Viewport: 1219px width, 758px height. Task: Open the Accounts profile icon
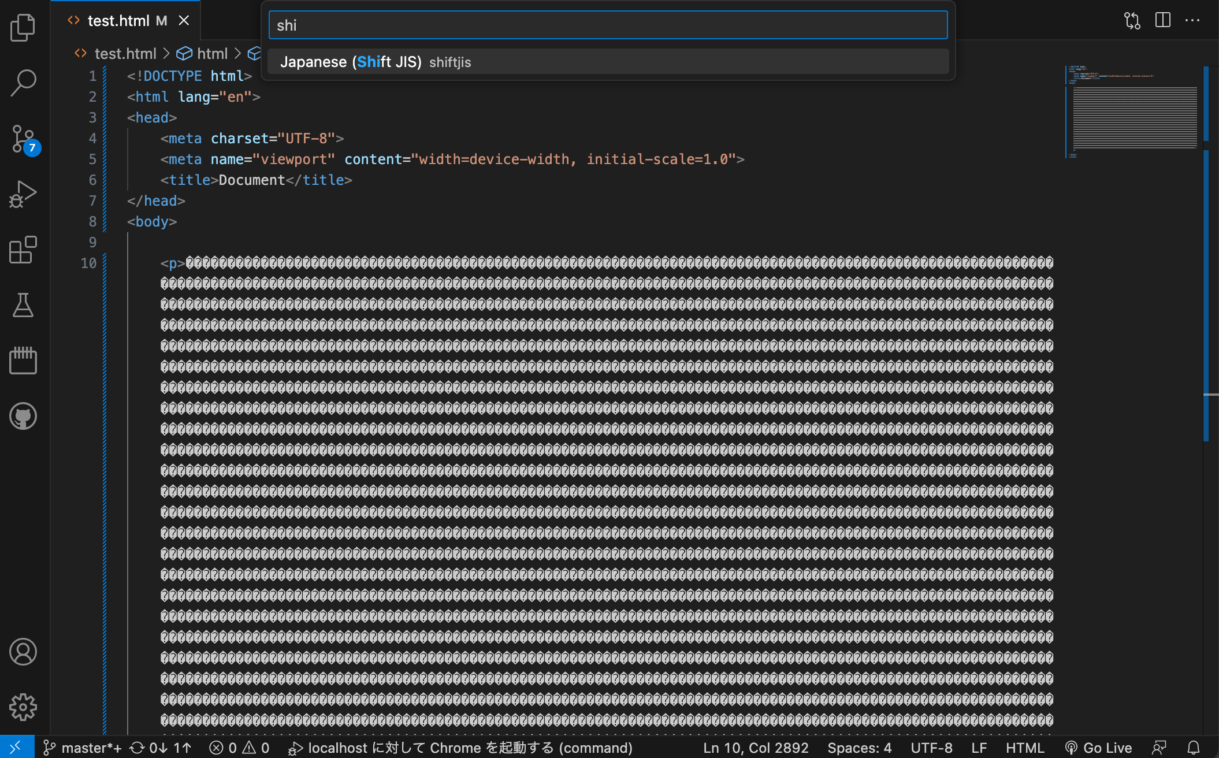(23, 652)
